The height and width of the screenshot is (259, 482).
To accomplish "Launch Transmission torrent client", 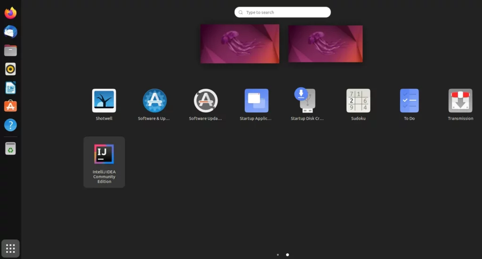I will [460, 100].
